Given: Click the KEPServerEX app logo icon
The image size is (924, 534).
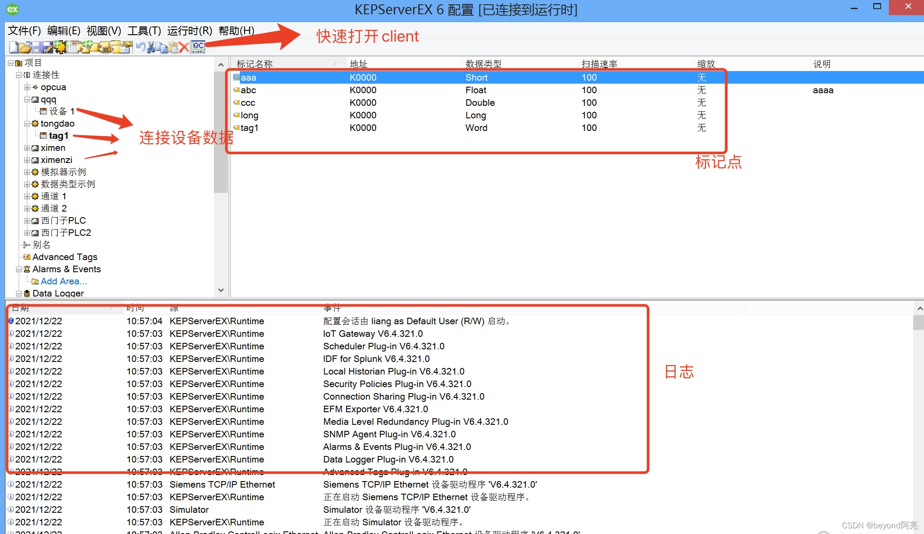Looking at the screenshot, I should pos(13,9).
